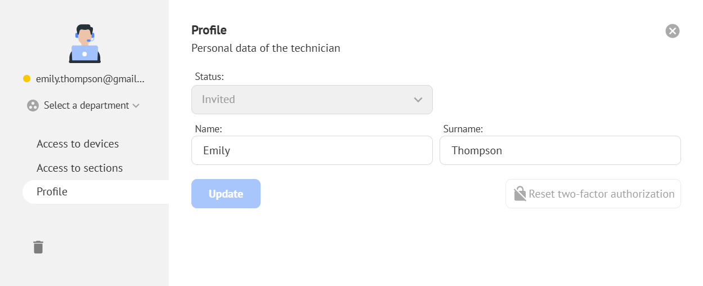Open the Invited status dropdown
This screenshot has height=286, width=703.
(312, 100)
